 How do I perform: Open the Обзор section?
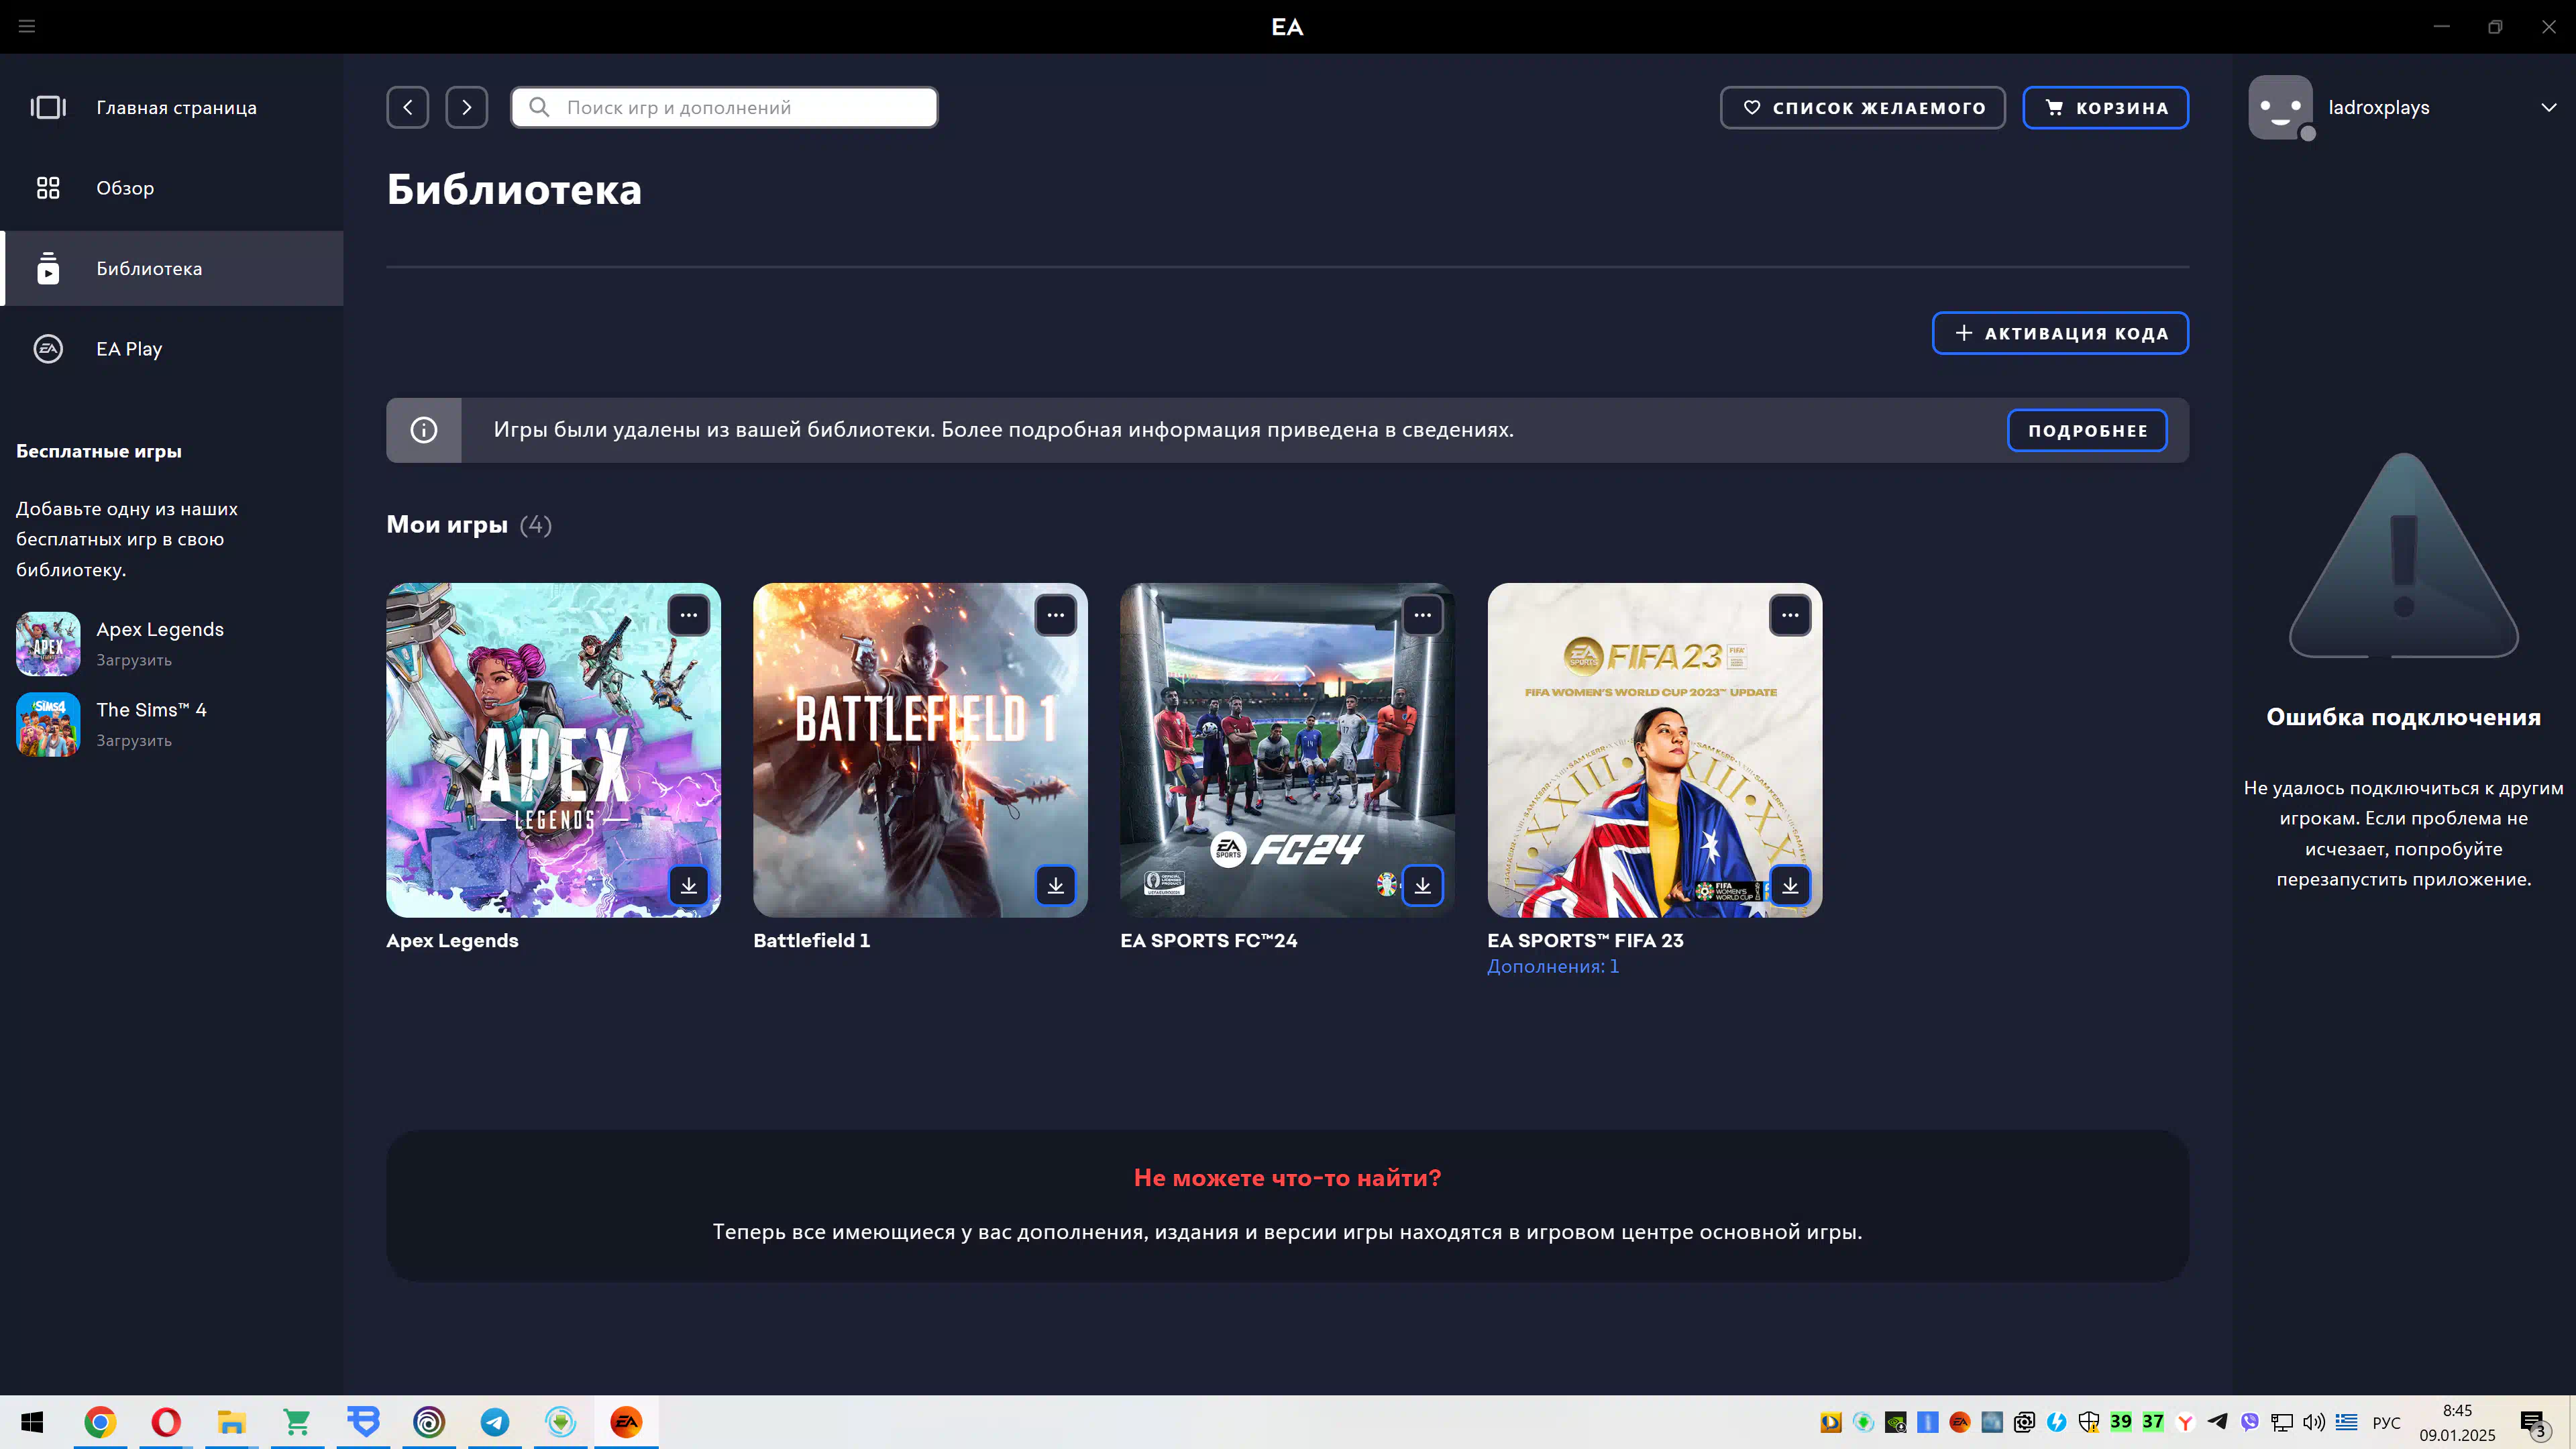pyautogui.click(x=172, y=188)
